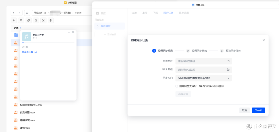The image size is (279, 132).
Task: Select file 铿锵玫瑰.wav
Action: [x=27, y=120]
